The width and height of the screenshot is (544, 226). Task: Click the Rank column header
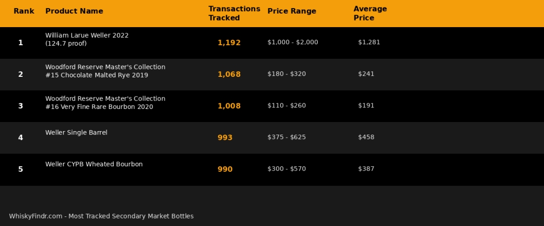(24, 11)
